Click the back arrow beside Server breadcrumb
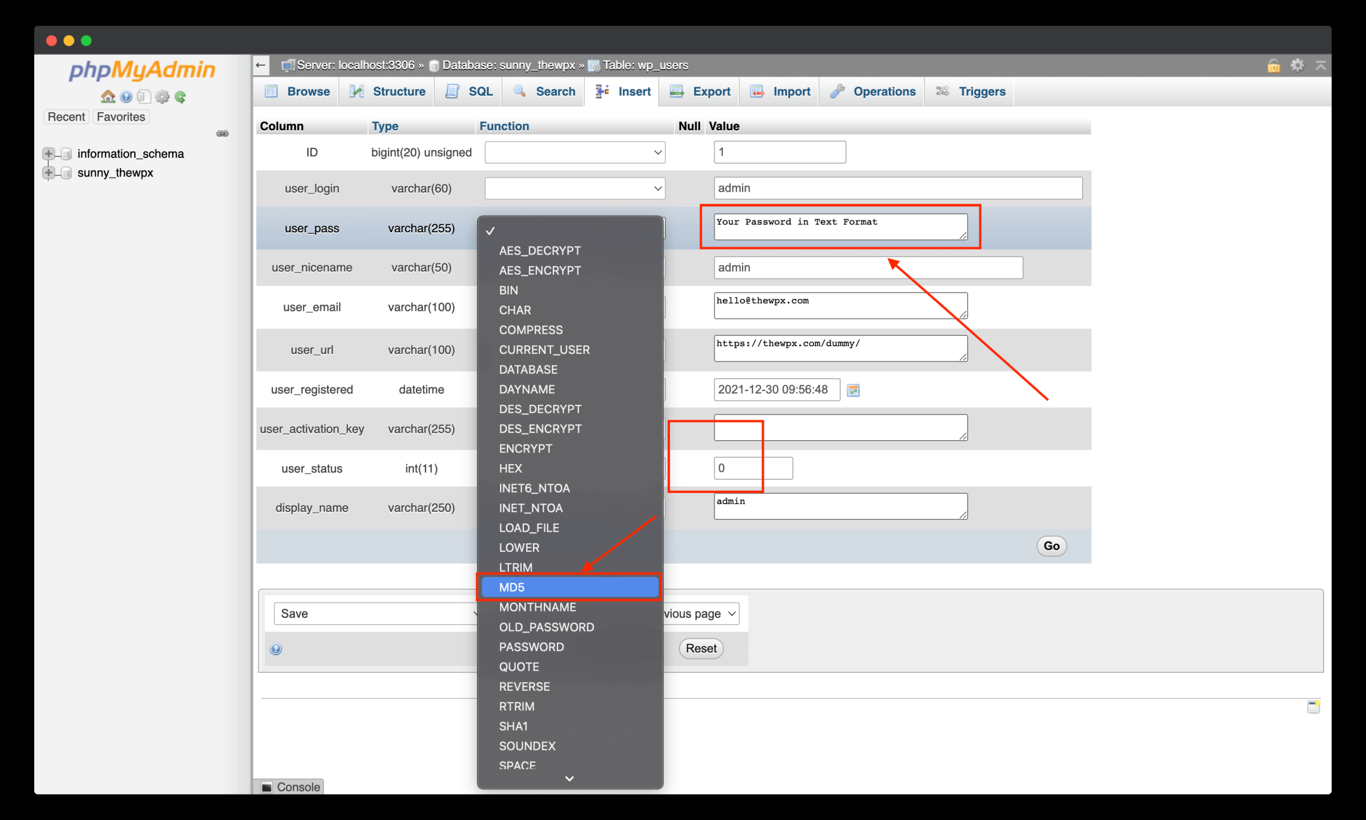This screenshot has height=820, width=1366. [261, 65]
